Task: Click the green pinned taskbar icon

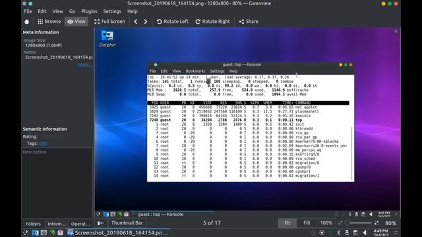Action: coord(52,232)
